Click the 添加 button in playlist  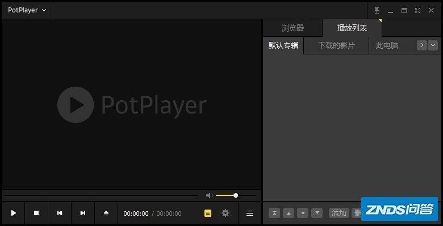click(x=338, y=213)
